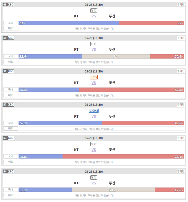The width and height of the screenshot is (188, 202).
Task: Open the VS link for match 51
Action: [x=94, y=83]
